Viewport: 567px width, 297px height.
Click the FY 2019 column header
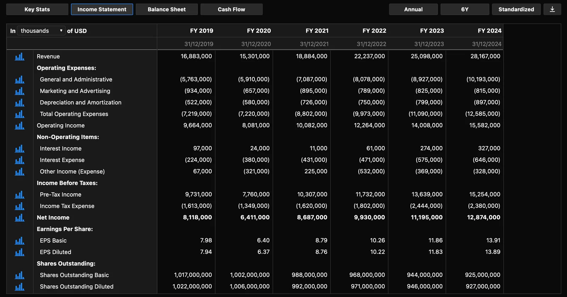202,31
